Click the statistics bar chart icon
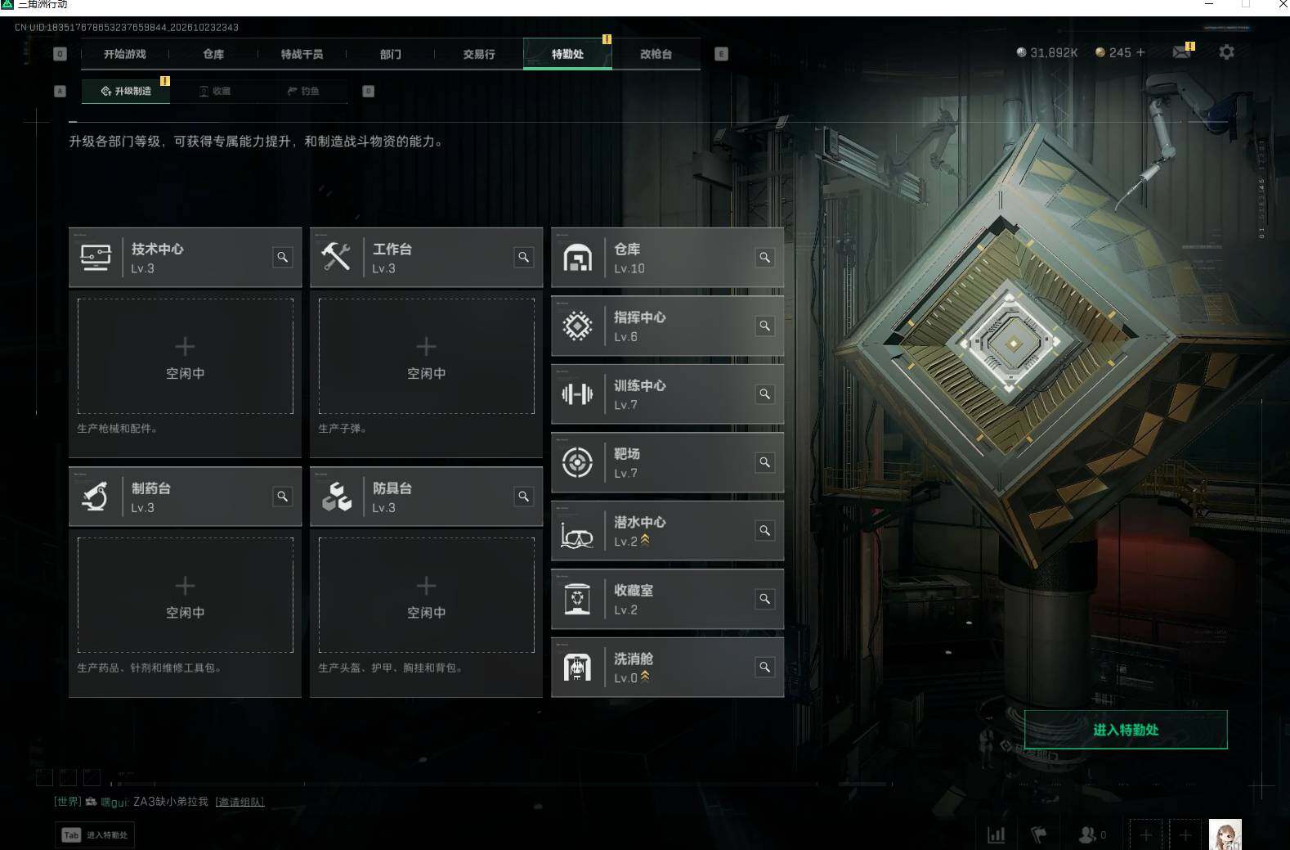Image resolution: width=1290 pixels, height=850 pixels. pyautogui.click(x=996, y=834)
